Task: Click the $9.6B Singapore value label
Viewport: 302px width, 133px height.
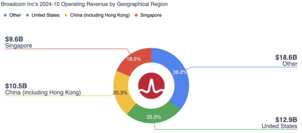Action: click(x=14, y=39)
